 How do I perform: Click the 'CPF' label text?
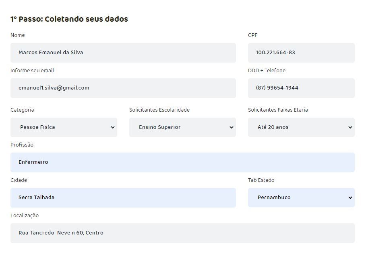click(x=253, y=35)
